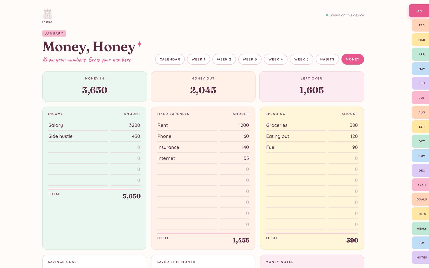
Task: Open the Week 1 tab
Action: tap(198, 59)
